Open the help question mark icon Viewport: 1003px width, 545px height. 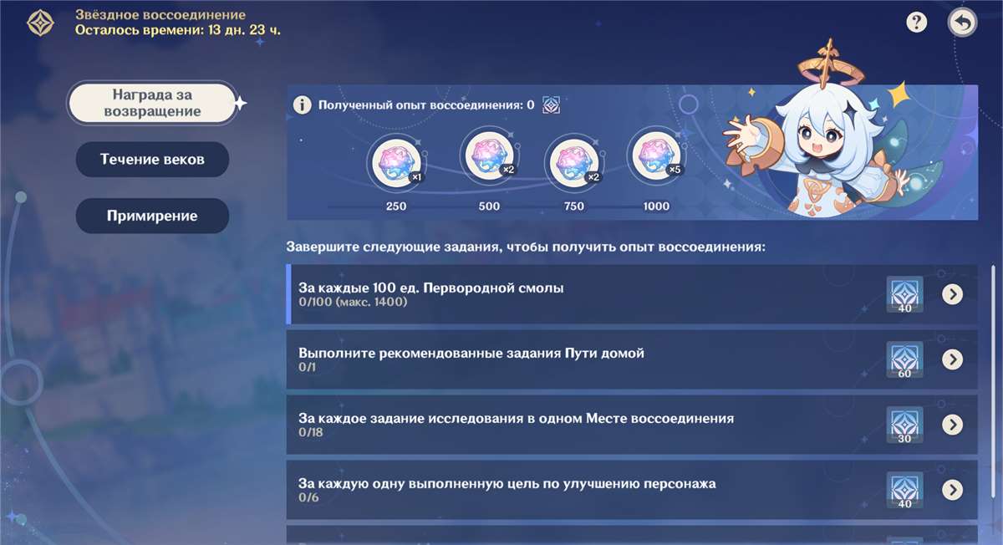click(917, 23)
